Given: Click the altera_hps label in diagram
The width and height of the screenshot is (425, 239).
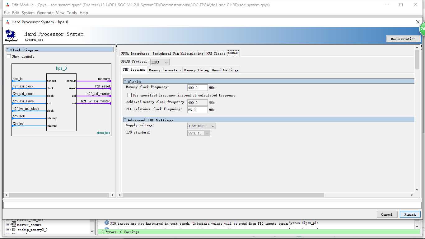Looking at the screenshot, I should click(103, 133).
